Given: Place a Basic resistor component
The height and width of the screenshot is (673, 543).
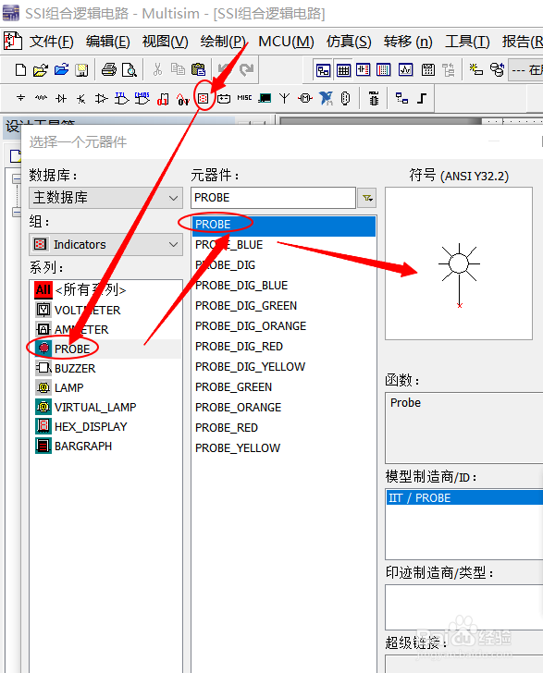Looking at the screenshot, I should click(41, 98).
